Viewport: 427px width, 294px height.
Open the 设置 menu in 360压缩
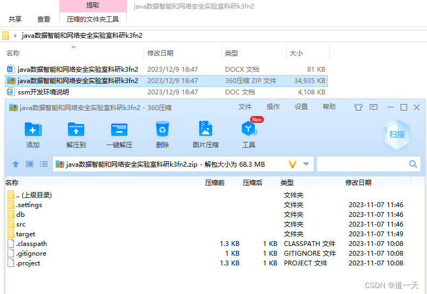pos(301,107)
